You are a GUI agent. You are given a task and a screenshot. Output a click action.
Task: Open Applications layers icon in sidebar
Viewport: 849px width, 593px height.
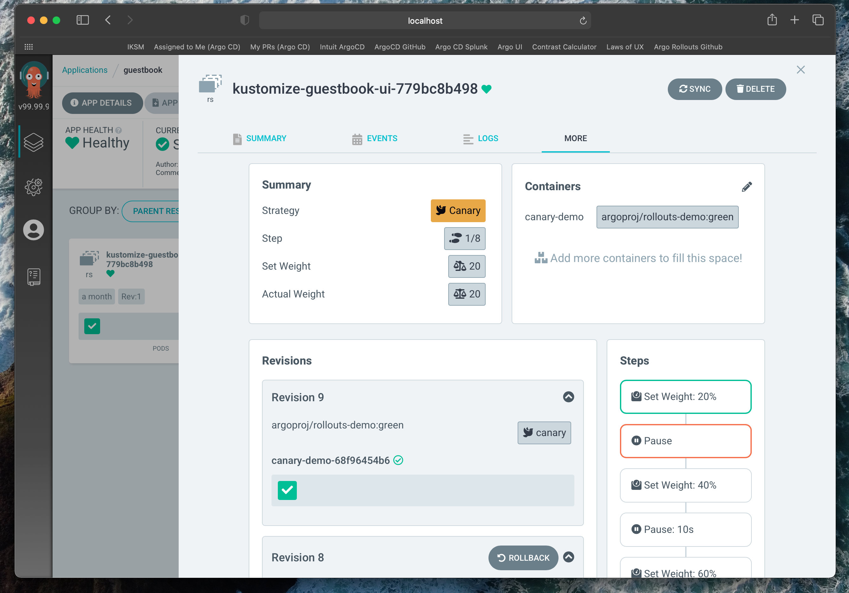(x=34, y=142)
